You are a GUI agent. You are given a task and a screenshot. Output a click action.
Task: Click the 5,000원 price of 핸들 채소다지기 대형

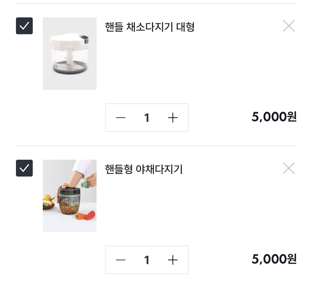274,117
